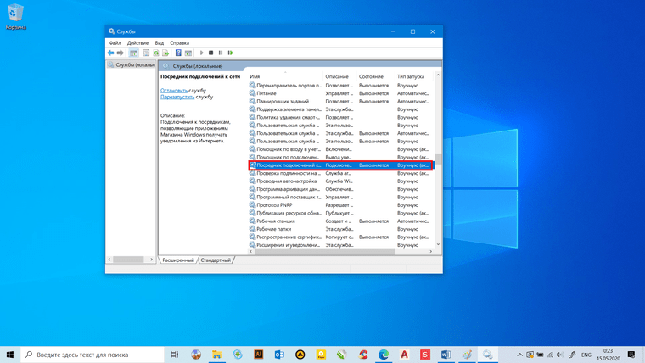Click the Refresh toolbar icon
Screen dimensions: 645x363
click(x=156, y=53)
